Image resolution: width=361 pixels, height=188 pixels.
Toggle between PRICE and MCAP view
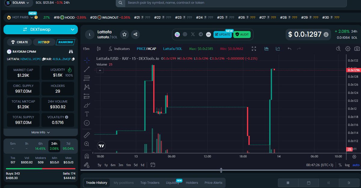(x=147, y=49)
